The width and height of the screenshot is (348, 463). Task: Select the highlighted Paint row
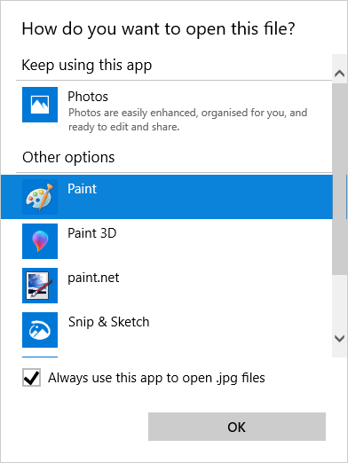click(167, 197)
